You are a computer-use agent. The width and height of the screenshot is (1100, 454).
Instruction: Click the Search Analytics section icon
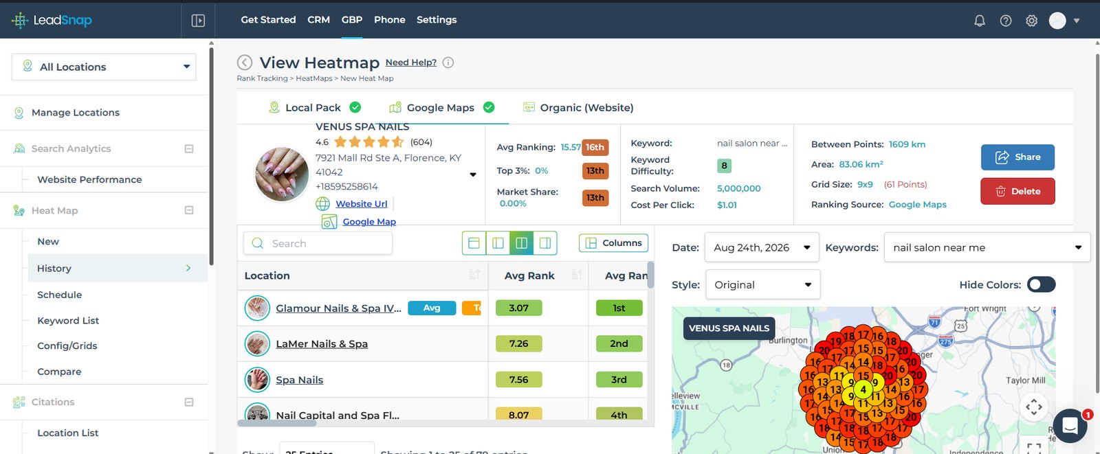(19, 148)
